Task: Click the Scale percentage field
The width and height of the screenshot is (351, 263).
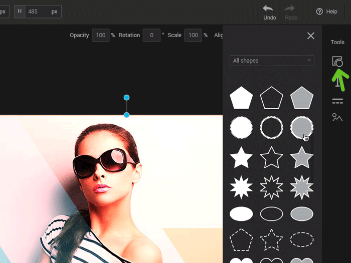Action: tap(193, 36)
